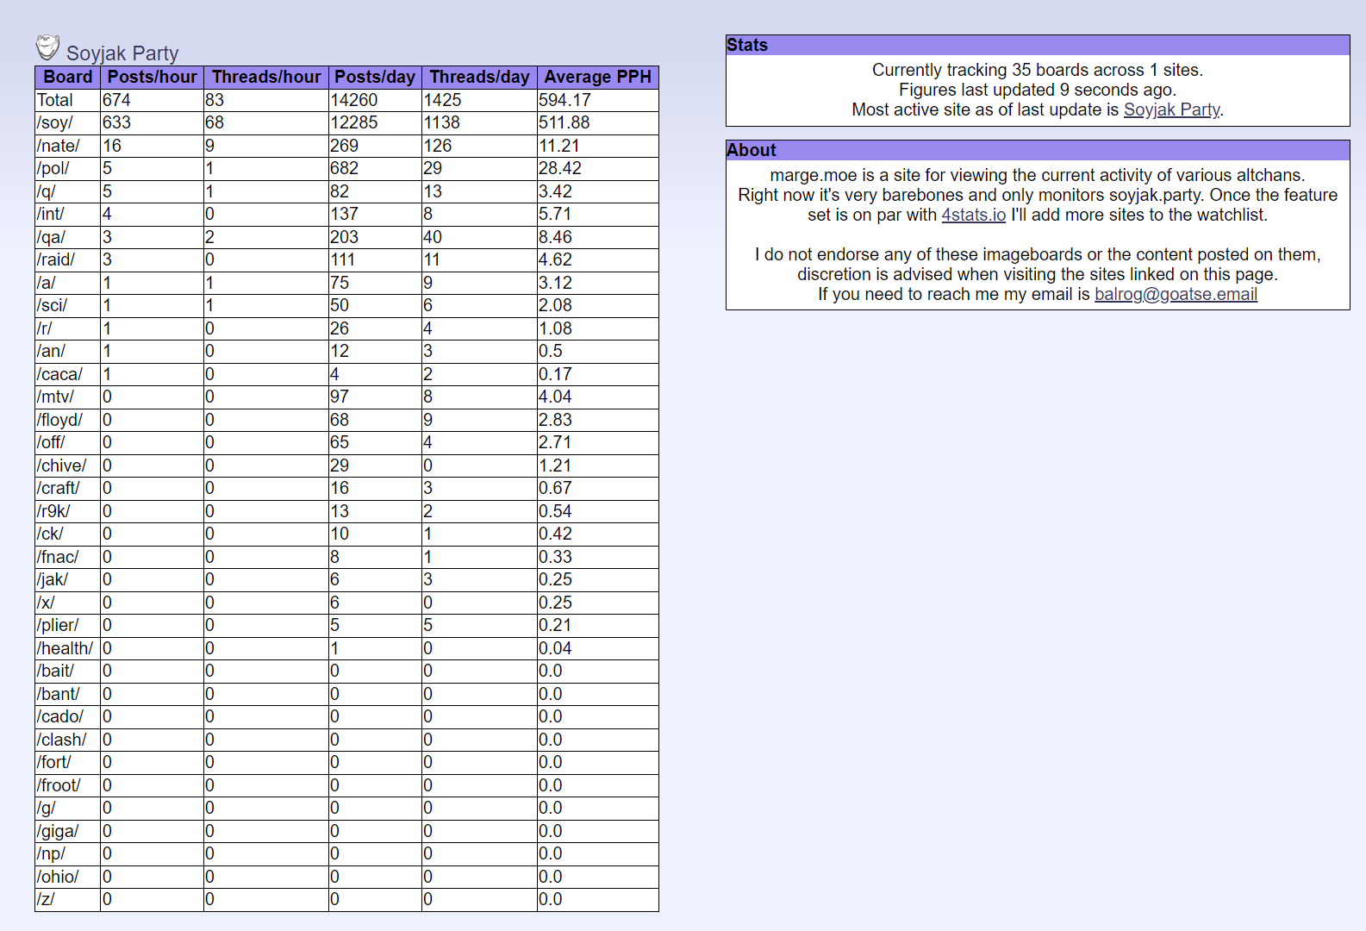1366x931 pixels.
Task: Select the /ohio/ board cell
Action: [x=58, y=878]
